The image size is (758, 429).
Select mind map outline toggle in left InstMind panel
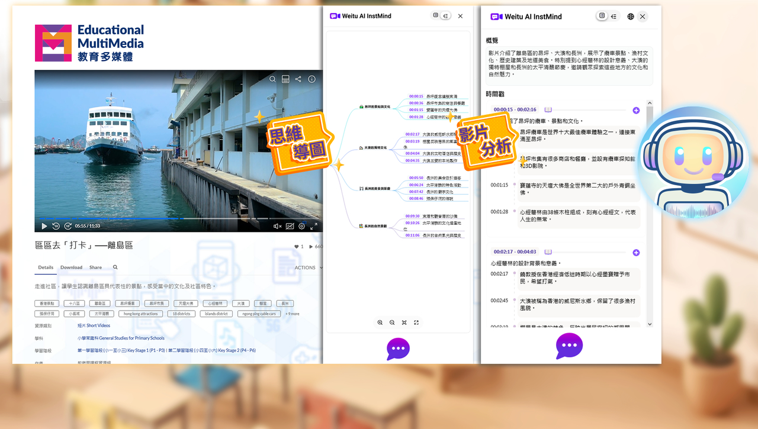(x=446, y=16)
